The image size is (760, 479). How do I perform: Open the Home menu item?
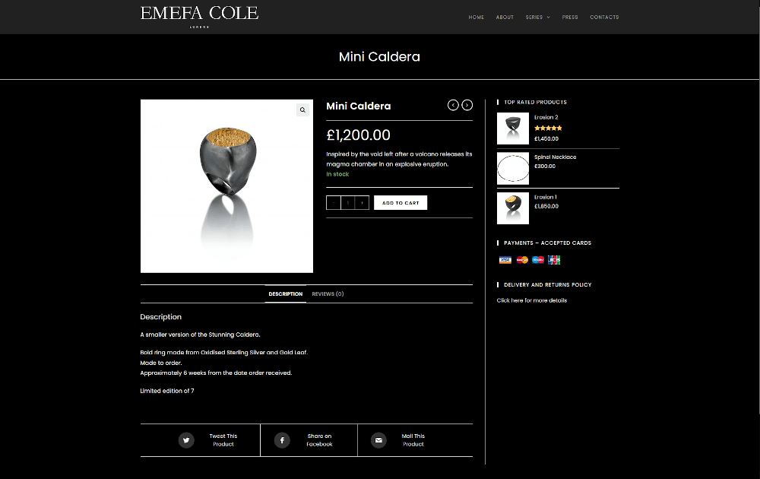point(476,17)
